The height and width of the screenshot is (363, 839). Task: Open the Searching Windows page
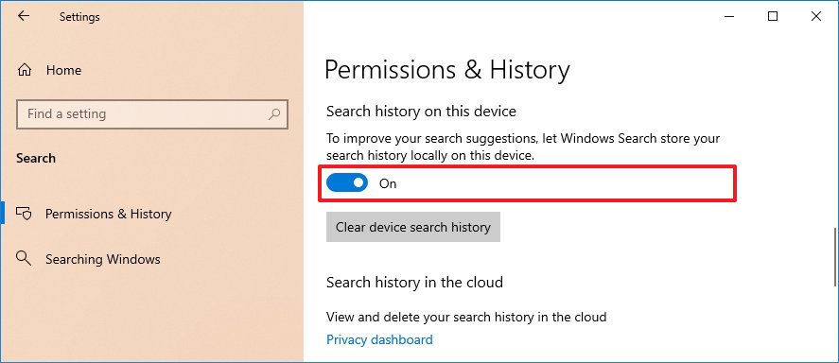(x=103, y=259)
